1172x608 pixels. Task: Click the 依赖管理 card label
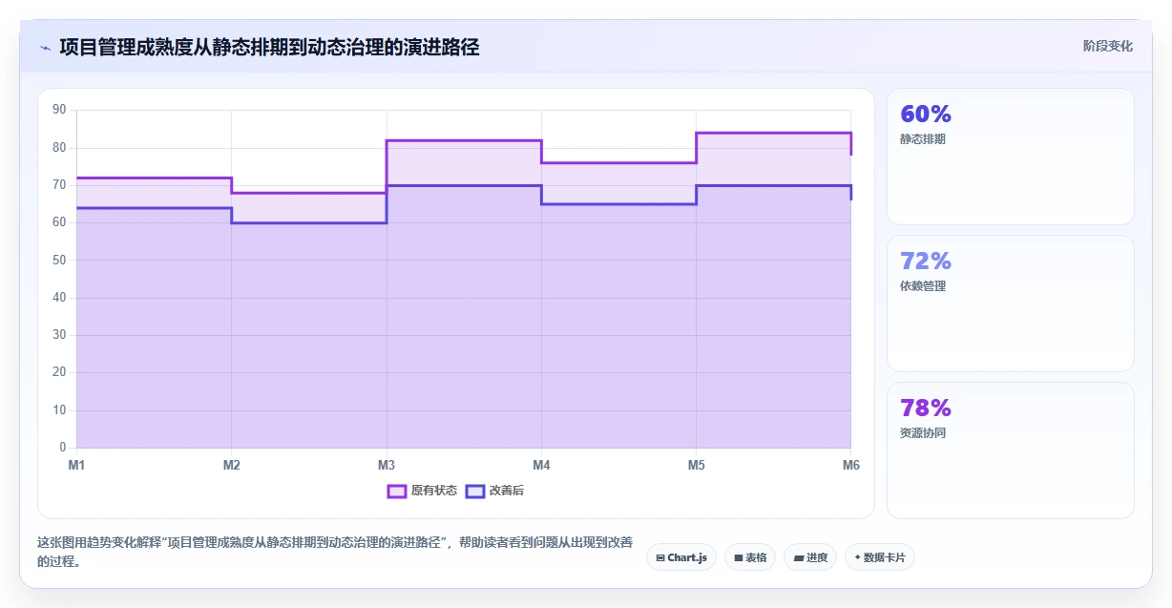923,286
